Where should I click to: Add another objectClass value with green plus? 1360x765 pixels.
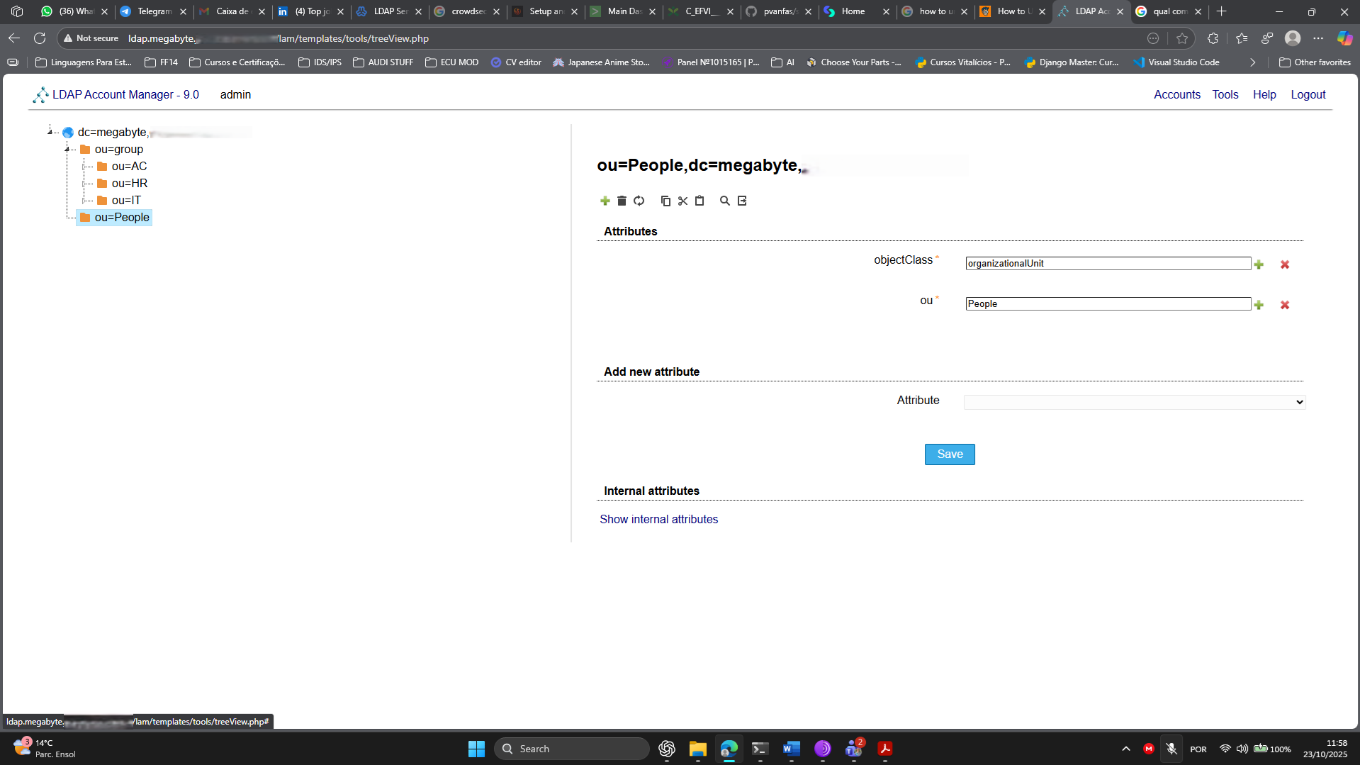click(x=1259, y=264)
